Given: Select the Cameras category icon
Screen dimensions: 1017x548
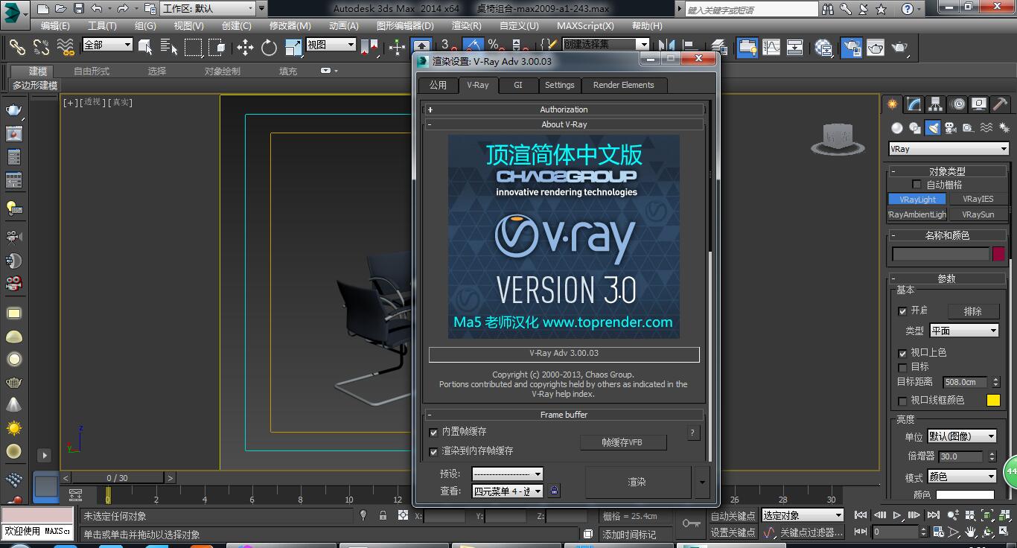Looking at the screenshot, I should [951, 128].
